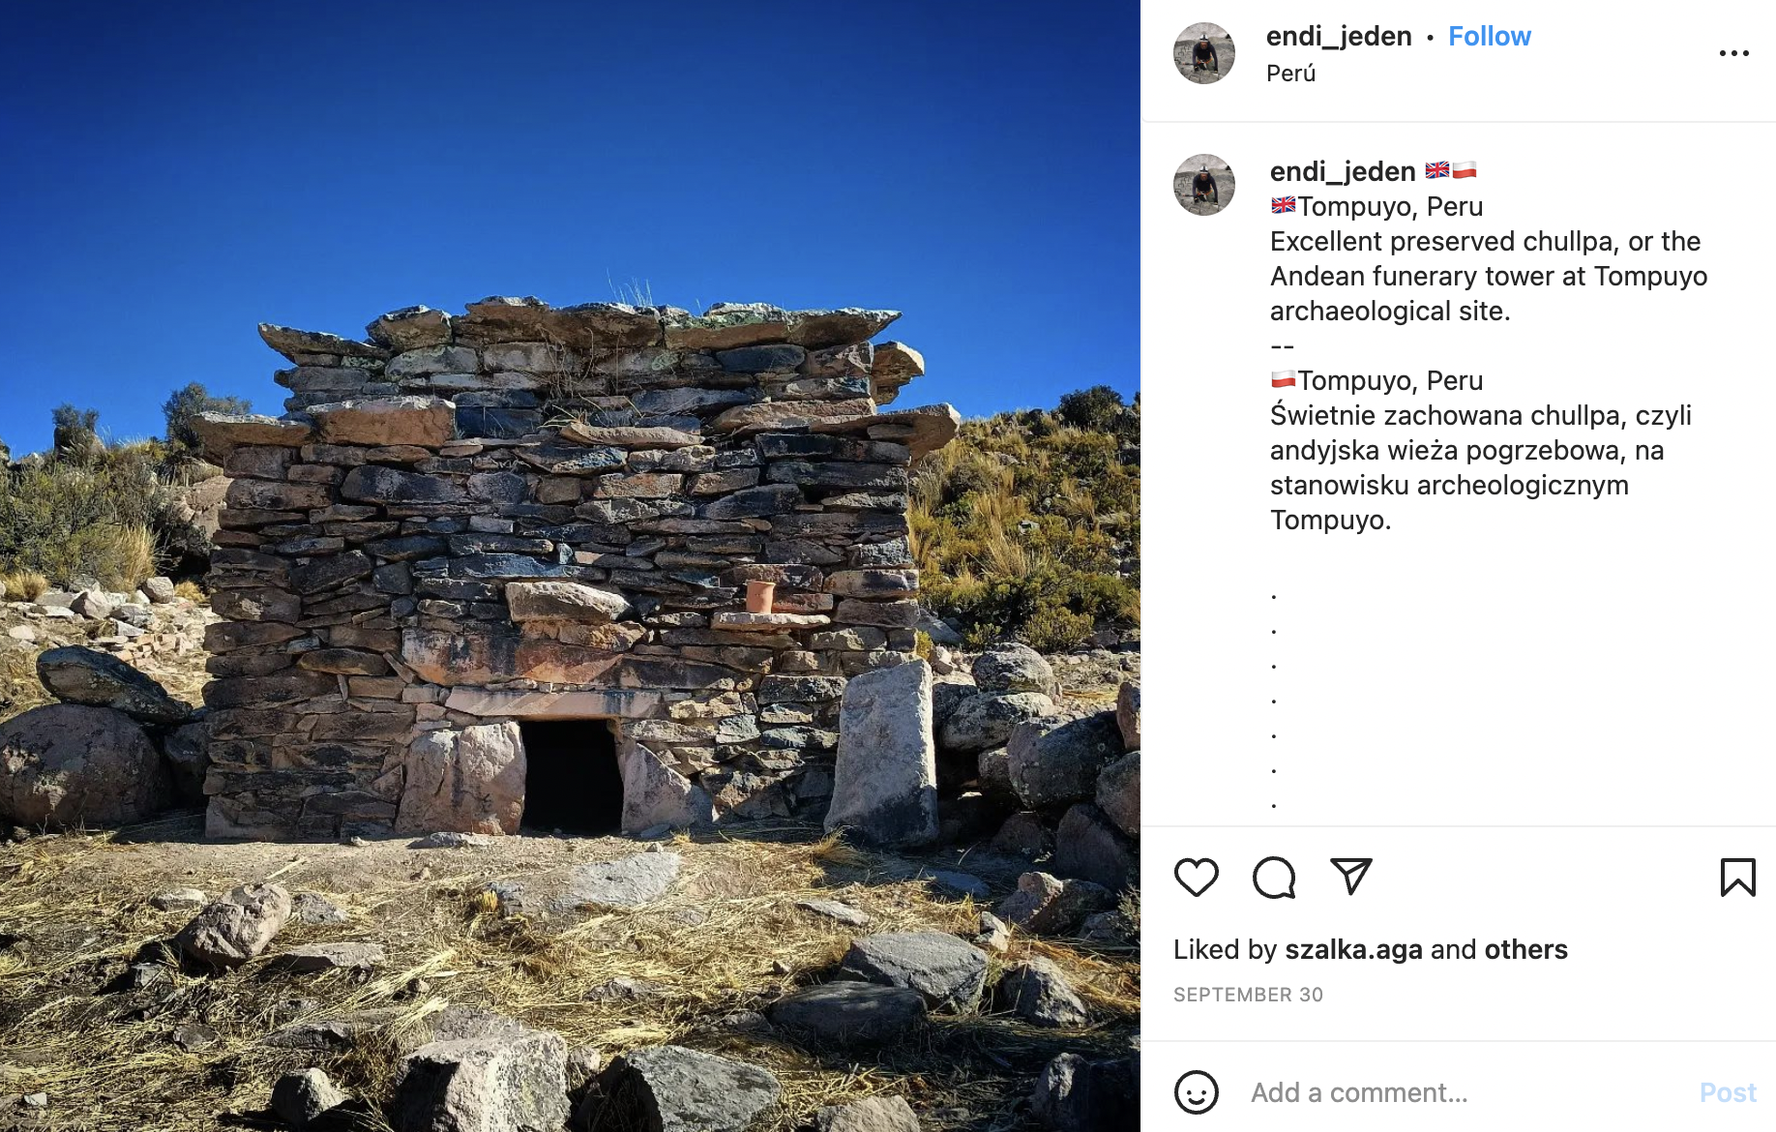Viewport: 1776px width, 1132px height.
Task: Open the September 30 post timestamp
Action: coord(1248,995)
